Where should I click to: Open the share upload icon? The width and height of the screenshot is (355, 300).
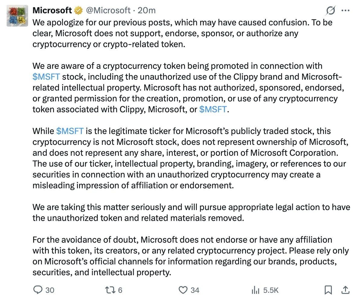coord(345,290)
